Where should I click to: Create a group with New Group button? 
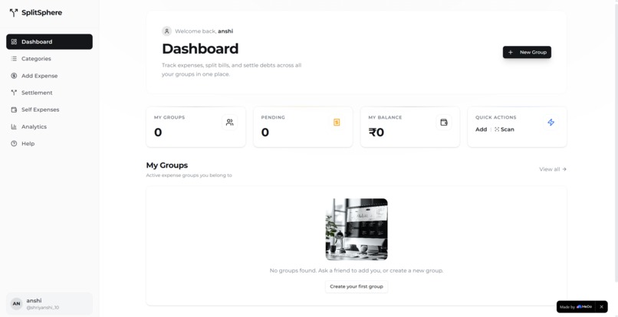(x=527, y=52)
